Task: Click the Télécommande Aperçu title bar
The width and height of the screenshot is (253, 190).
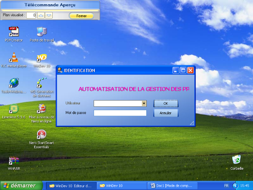Action: [x=50, y=5]
